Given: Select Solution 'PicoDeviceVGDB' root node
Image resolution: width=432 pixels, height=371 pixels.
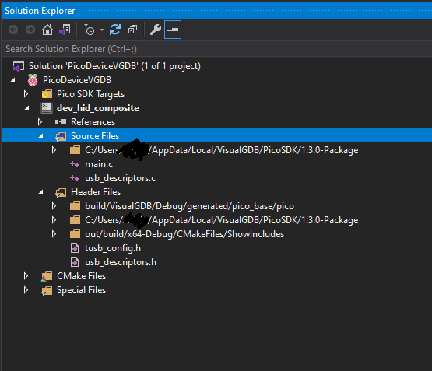Looking at the screenshot, I should 114,66.
